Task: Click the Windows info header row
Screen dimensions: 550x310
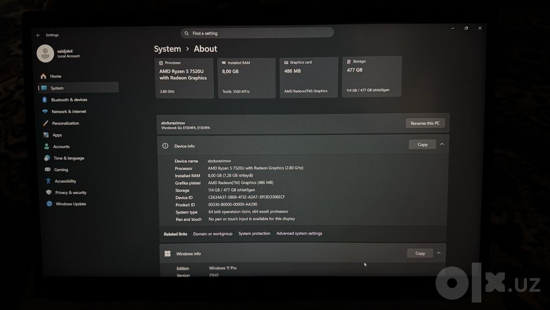Action: click(302, 253)
